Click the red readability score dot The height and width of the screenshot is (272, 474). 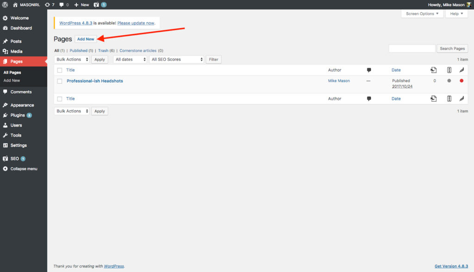[462, 81]
